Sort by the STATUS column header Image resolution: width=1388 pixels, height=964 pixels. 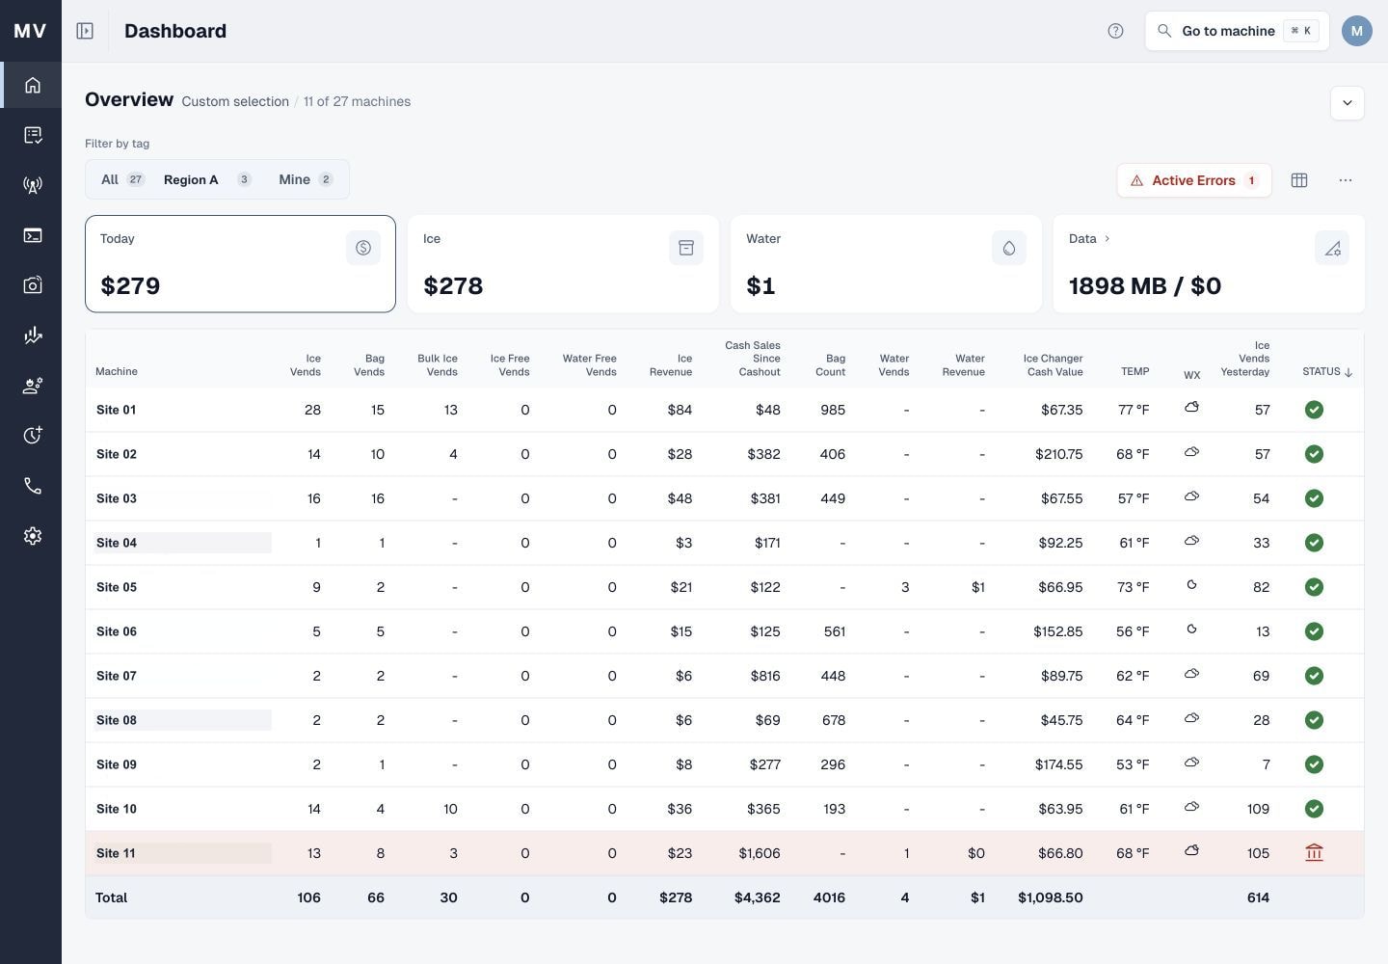(x=1327, y=371)
